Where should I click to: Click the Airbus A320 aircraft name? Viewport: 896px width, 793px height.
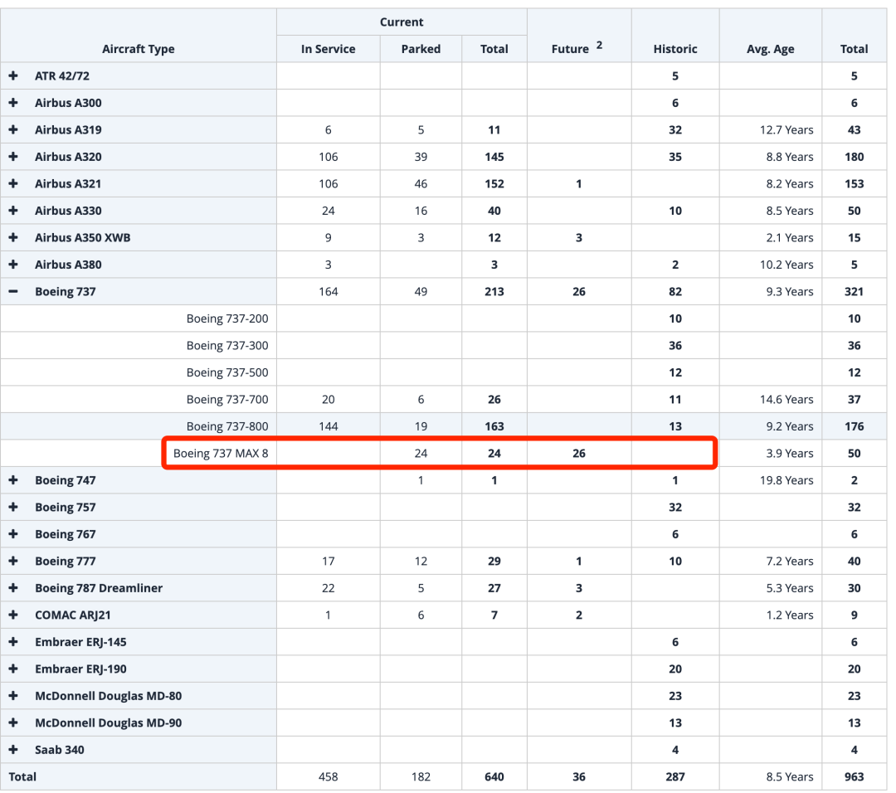point(68,157)
